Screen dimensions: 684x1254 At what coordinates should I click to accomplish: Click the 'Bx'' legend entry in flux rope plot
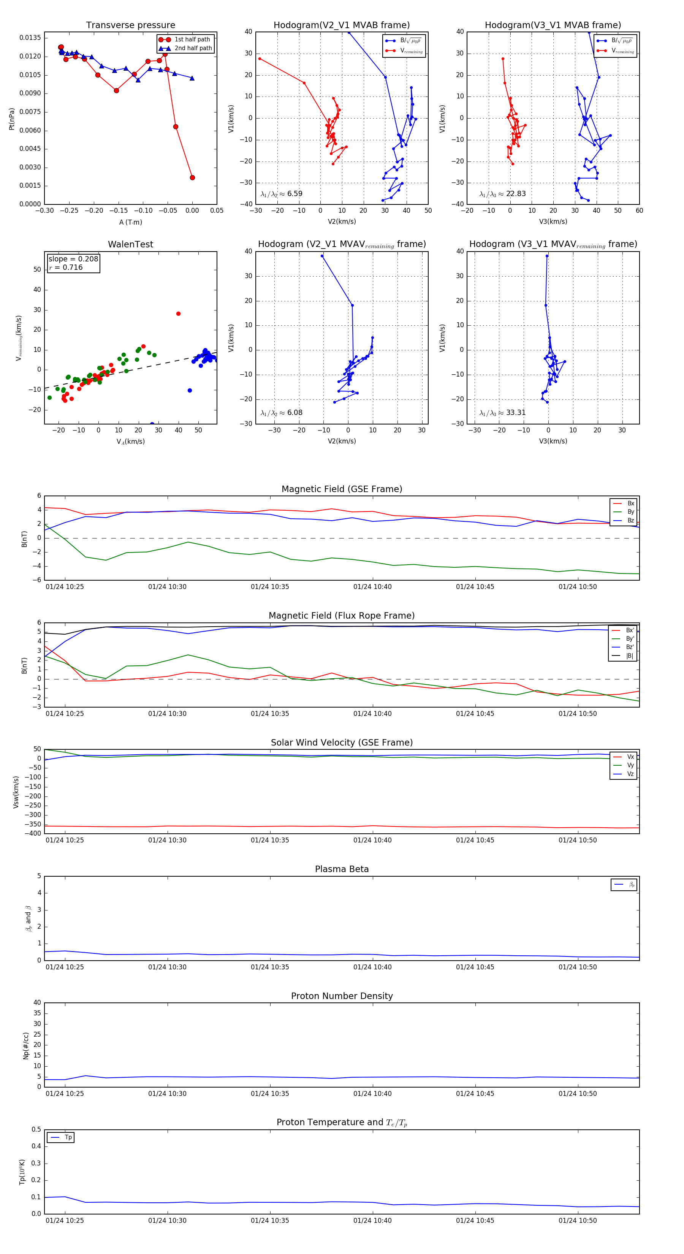pyautogui.click(x=624, y=630)
